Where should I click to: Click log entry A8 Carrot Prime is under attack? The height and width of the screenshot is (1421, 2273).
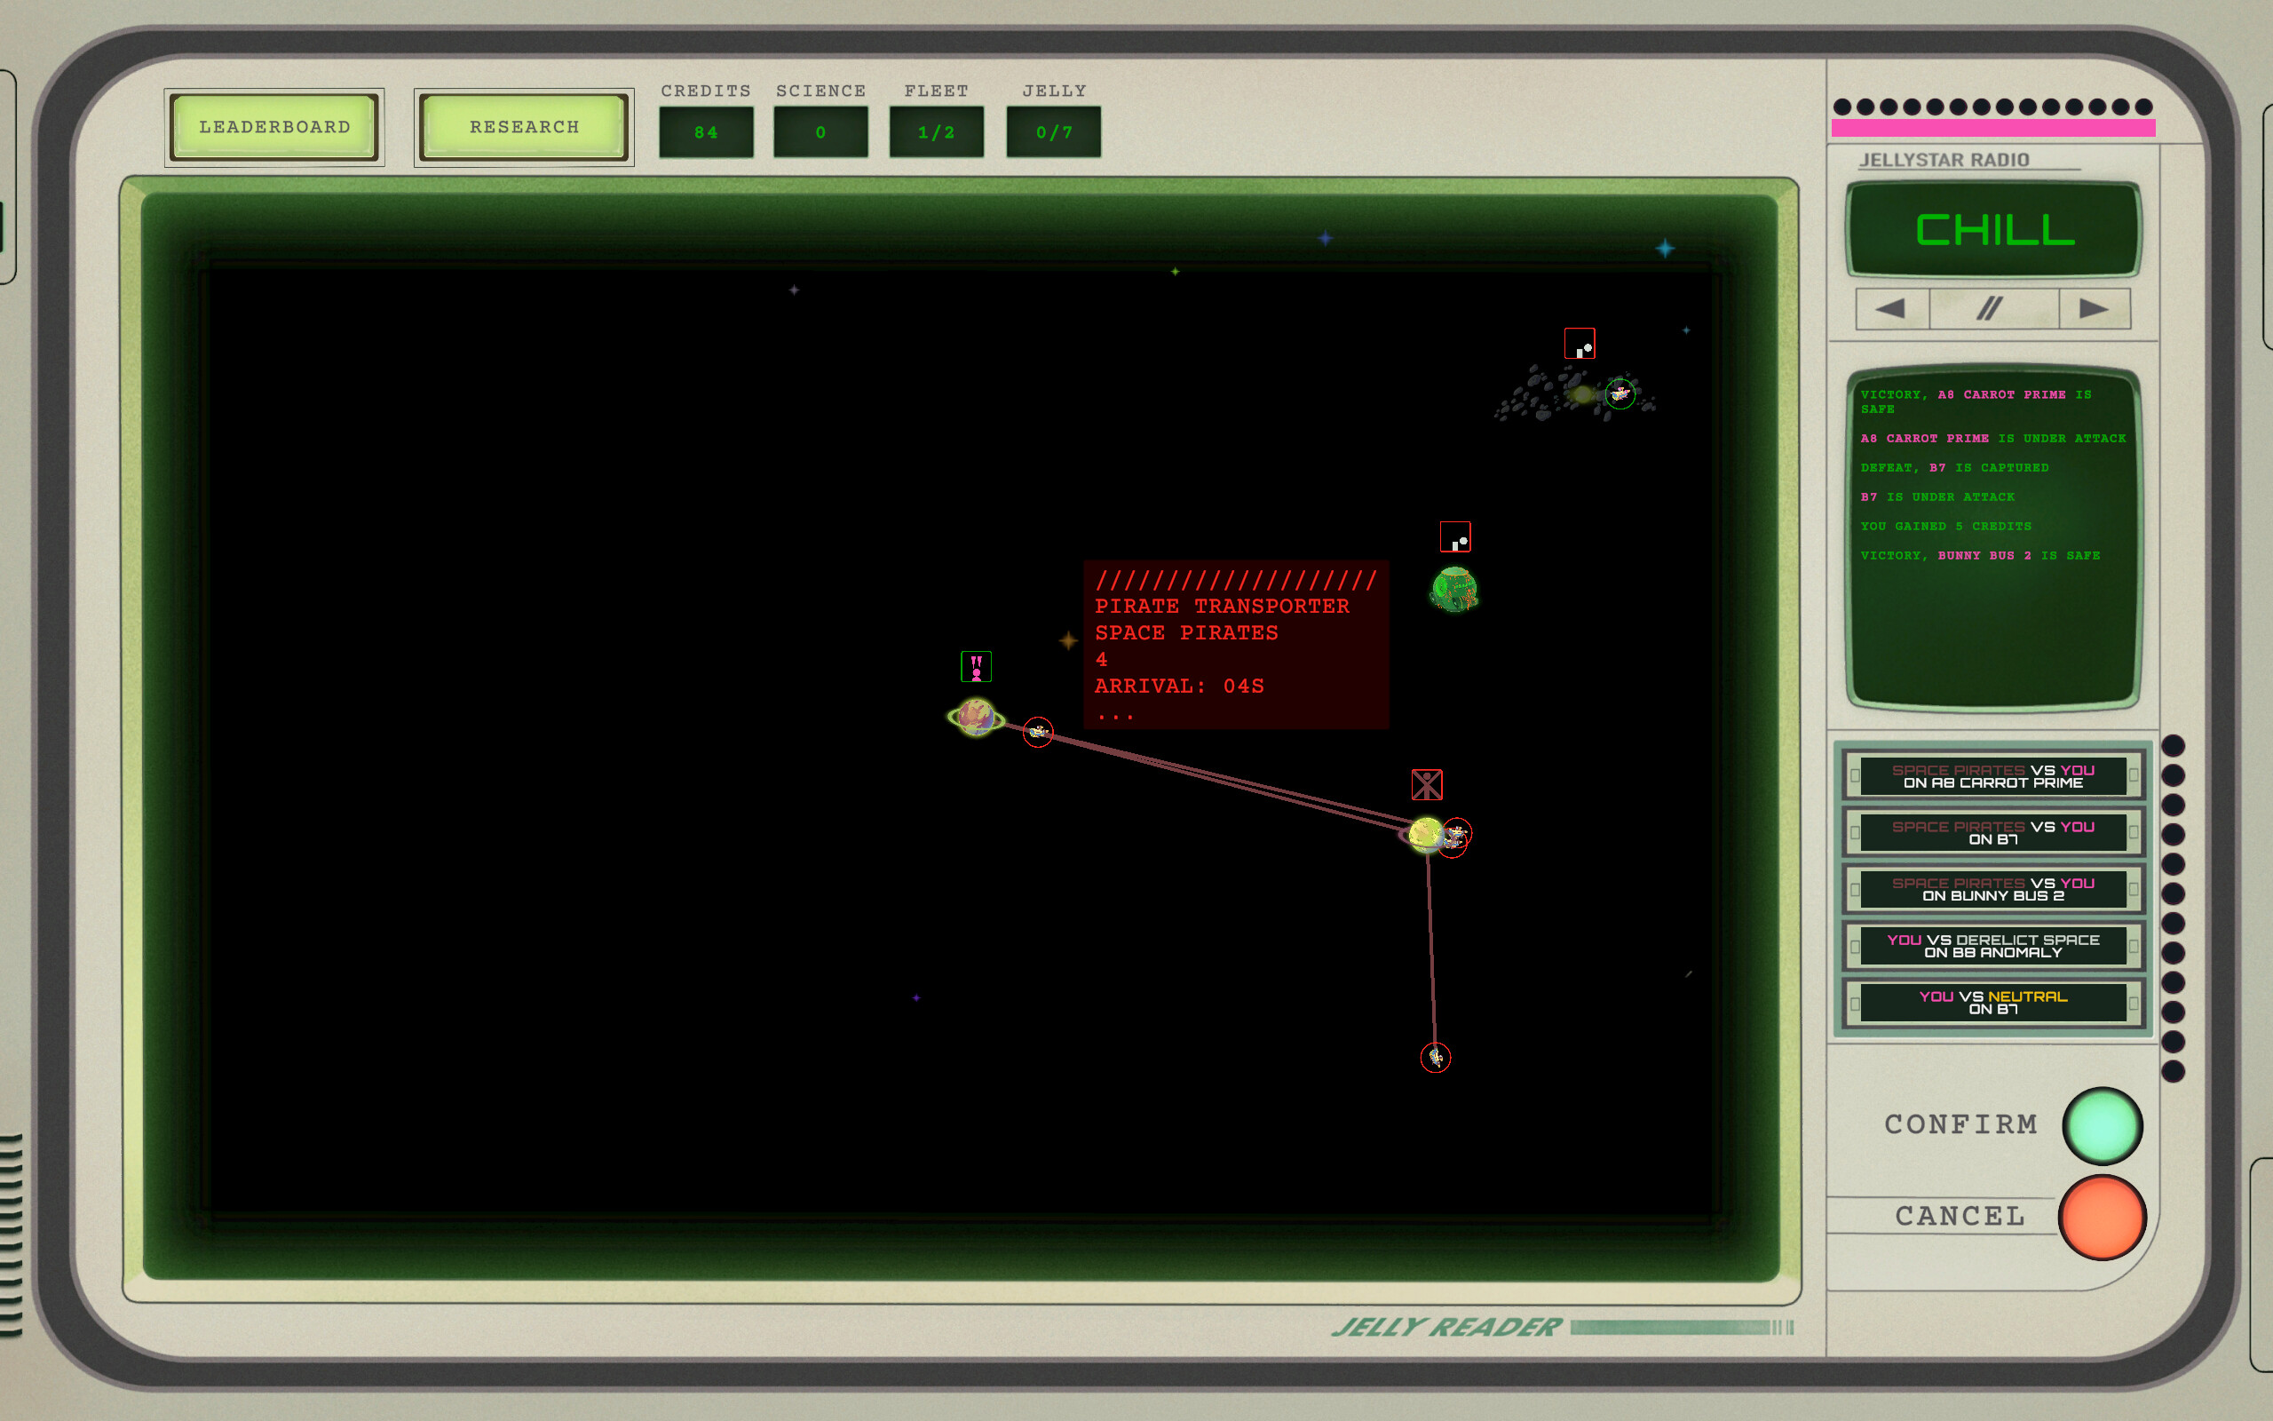1993,439
